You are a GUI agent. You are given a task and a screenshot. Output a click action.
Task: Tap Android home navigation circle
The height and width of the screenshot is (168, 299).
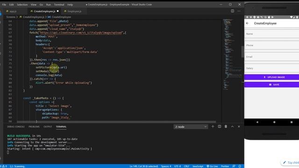point(274,122)
